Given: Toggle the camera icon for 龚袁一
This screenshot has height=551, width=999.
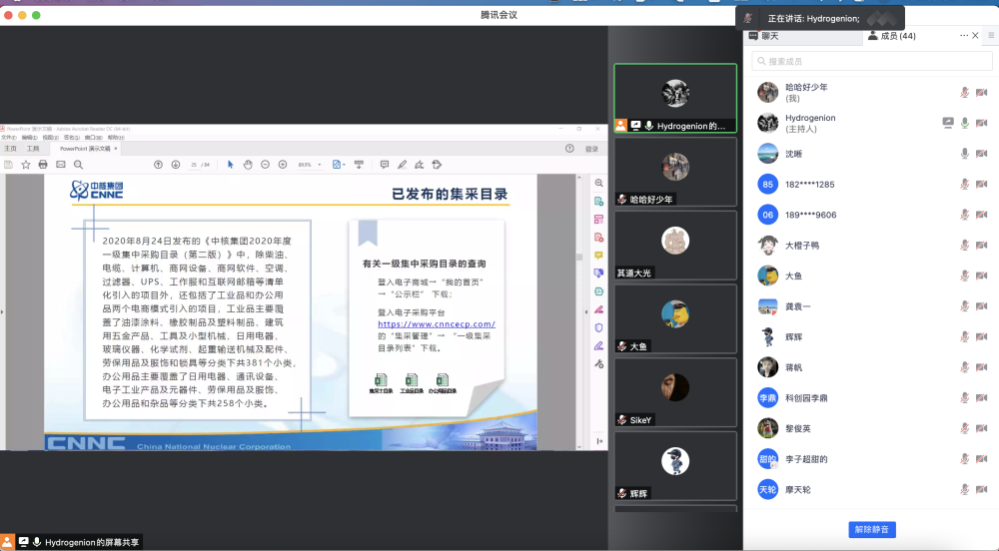Looking at the screenshot, I should [982, 306].
